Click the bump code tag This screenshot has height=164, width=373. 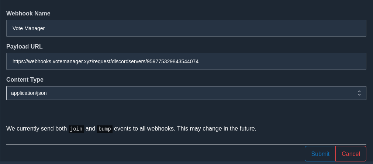105,129
